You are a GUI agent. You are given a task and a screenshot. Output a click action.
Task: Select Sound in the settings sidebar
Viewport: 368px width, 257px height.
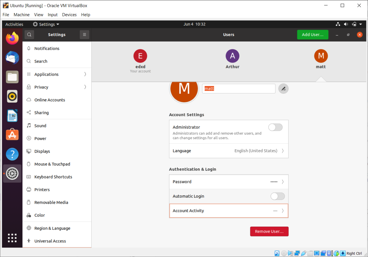[40, 126]
